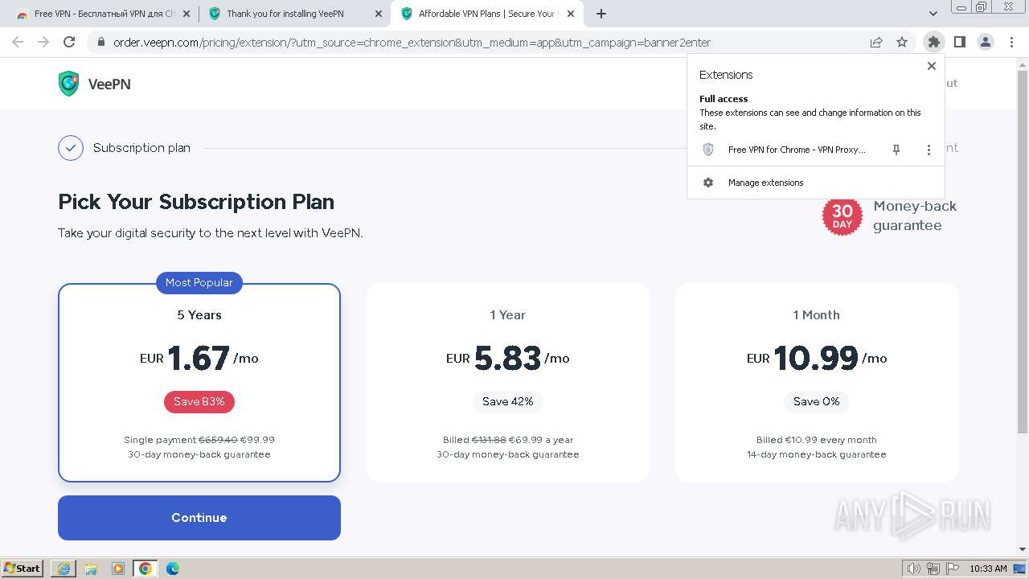Image resolution: width=1029 pixels, height=579 pixels.
Task: Click the network tray icon
Action: click(933, 569)
